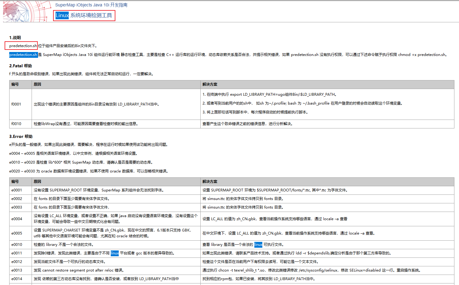Click the e0014 row number cell
Screen dimensions: 459x285
click(x=17, y=279)
